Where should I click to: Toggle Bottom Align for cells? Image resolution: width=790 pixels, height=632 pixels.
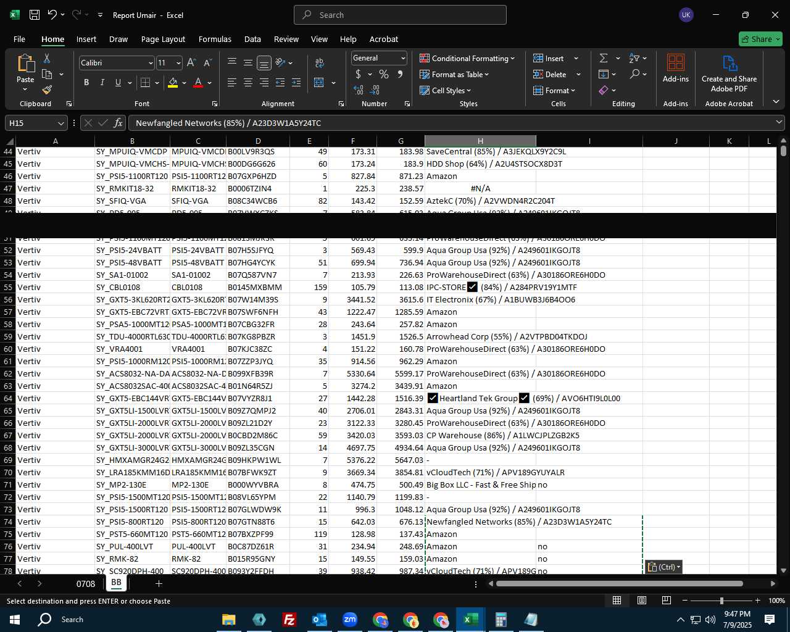264,63
